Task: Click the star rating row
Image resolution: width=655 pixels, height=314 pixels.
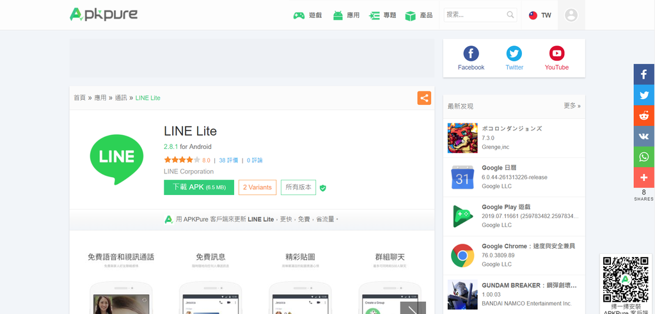Action: coord(182,159)
